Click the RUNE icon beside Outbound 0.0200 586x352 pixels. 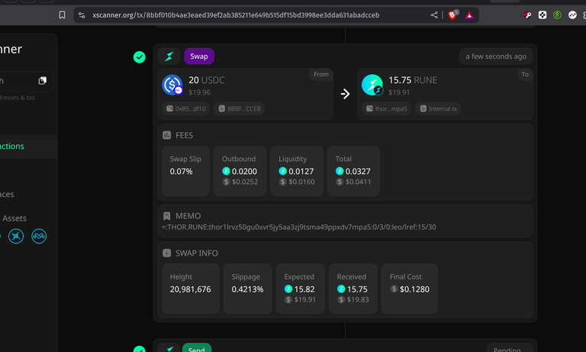click(226, 171)
